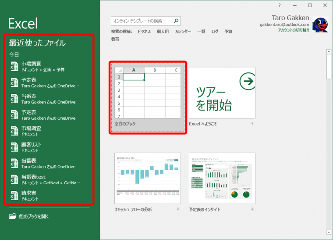
Task: Click the arrow circle on the tour tile
Action: (248, 81)
